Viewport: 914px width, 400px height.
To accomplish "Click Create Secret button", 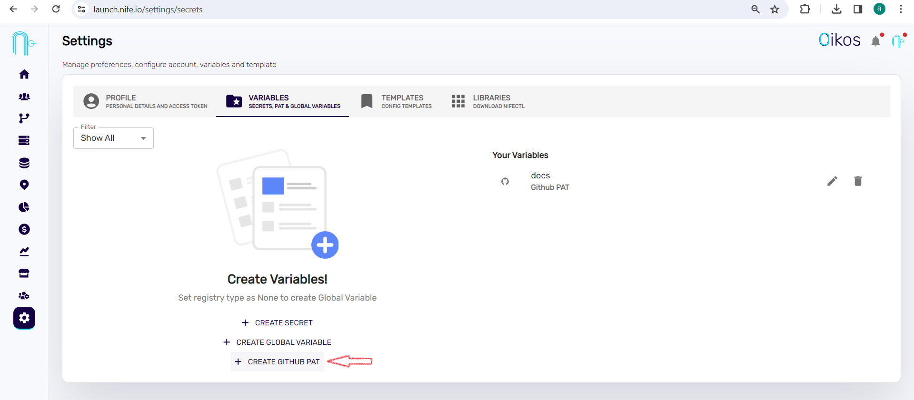I will click(277, 323).
